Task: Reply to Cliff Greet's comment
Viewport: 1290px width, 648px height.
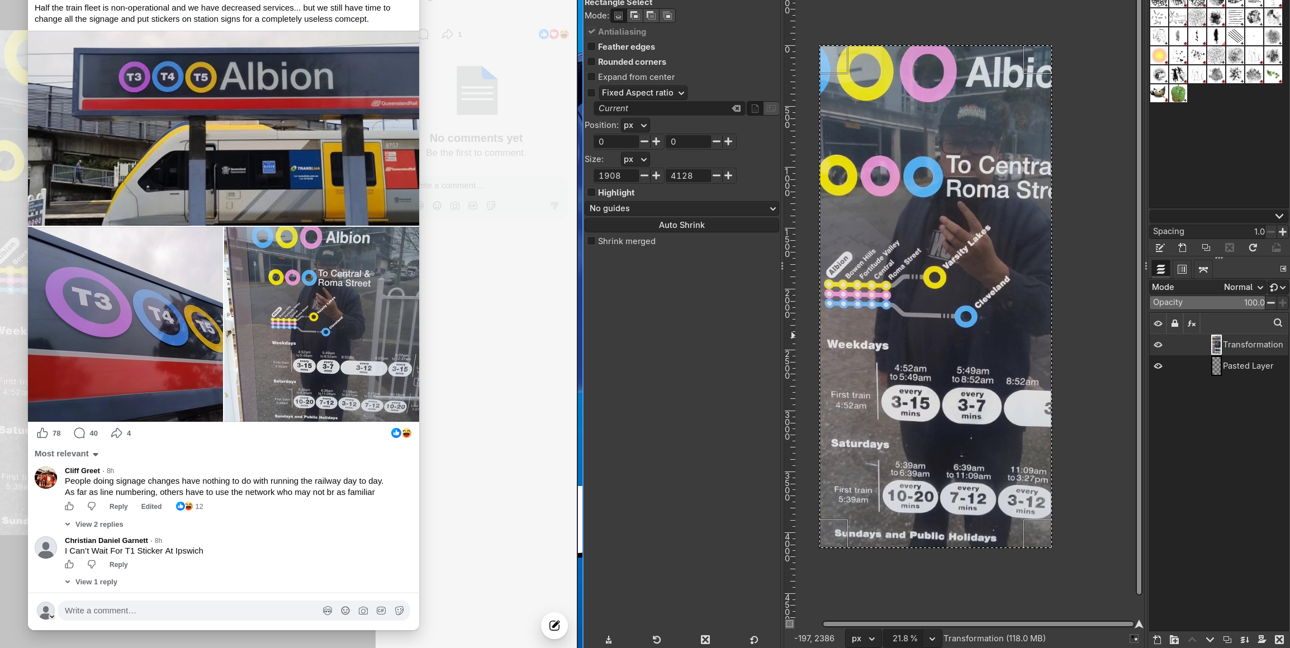Action: click(118, 507)
